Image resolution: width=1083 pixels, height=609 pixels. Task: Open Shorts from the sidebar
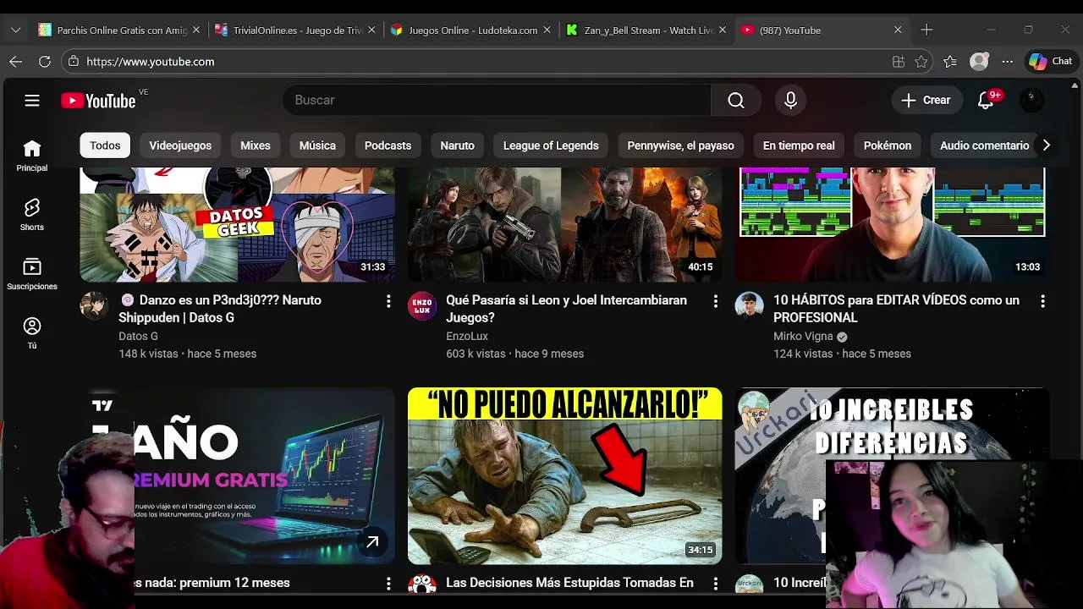(32, 216)
